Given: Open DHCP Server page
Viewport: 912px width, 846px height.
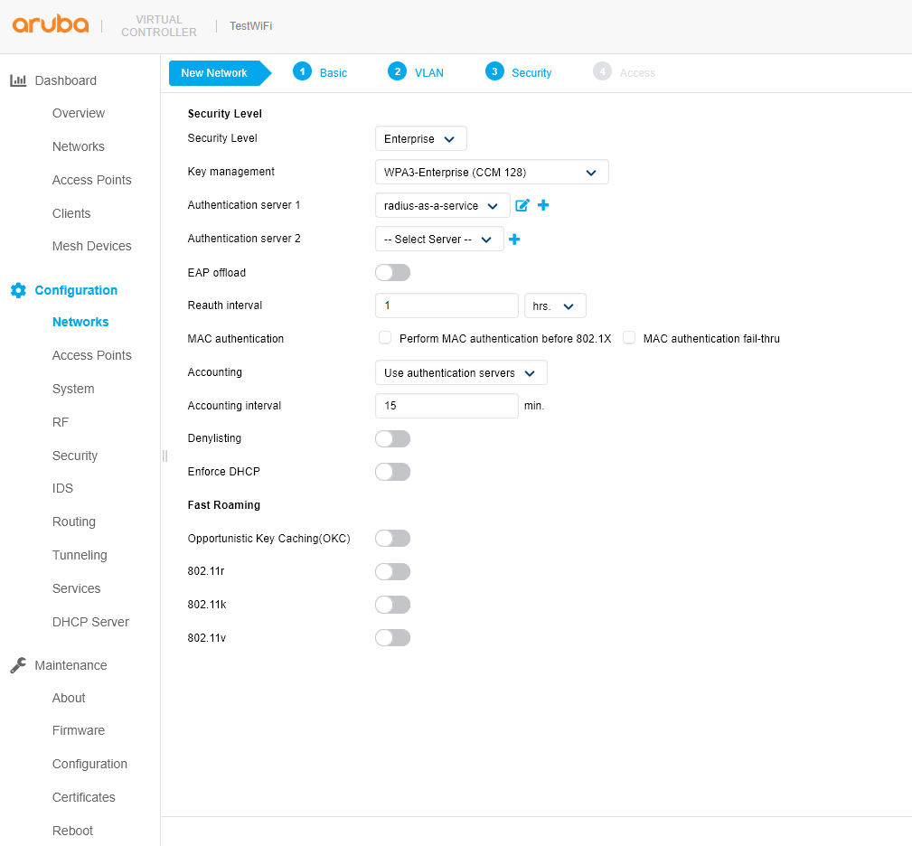Looking at the screenshot, I should click(90, 622).
